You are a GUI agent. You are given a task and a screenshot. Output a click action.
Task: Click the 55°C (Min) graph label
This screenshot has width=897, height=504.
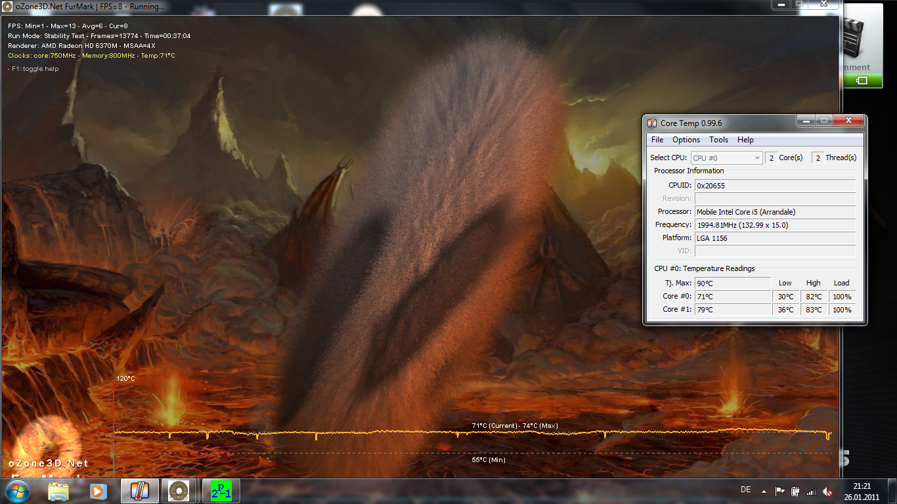[x=489, y=460]
